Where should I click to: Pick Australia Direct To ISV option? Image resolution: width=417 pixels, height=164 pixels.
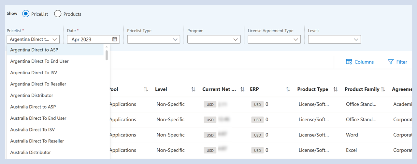(x=55, y=130)
